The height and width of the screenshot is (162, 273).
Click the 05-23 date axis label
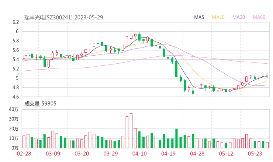(255, 154)
